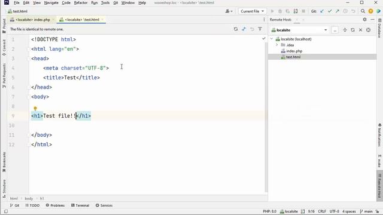The image size is (383, 215).
Task: Click the Run button in toolbar
Action: point(272,11)
